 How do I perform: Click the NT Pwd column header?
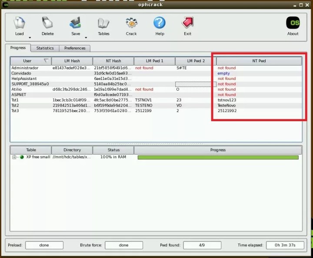(x=259, y=61)
